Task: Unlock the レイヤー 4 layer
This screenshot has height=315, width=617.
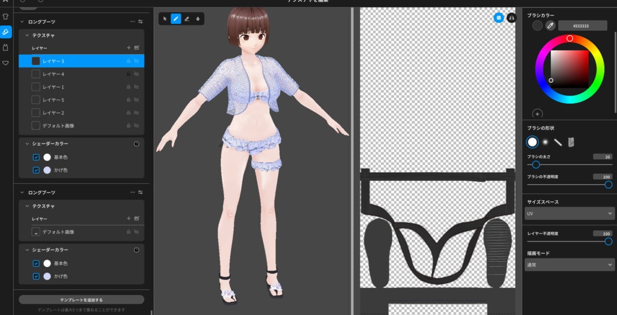Action: point(128,74)
